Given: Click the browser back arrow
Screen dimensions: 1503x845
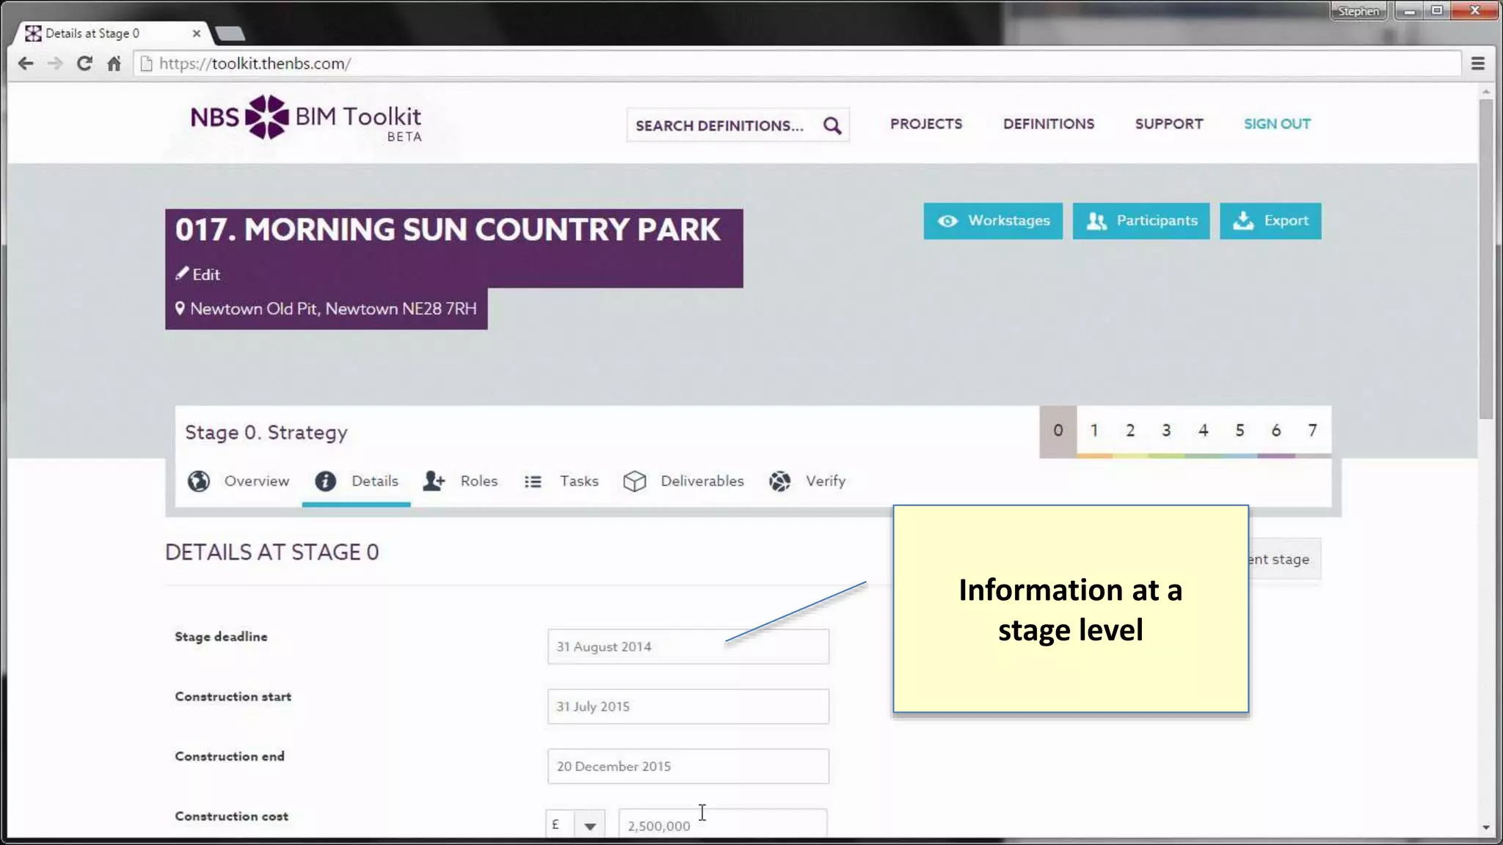Looking at the screenshot, I should click(x=26, y=64).
